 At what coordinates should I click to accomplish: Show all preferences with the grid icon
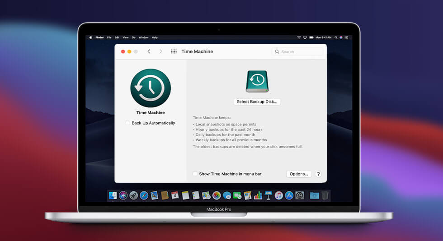pos(174,51)
